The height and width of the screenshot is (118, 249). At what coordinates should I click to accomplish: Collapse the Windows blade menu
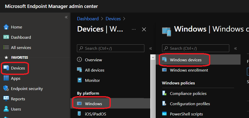click(x=235, y=48)
